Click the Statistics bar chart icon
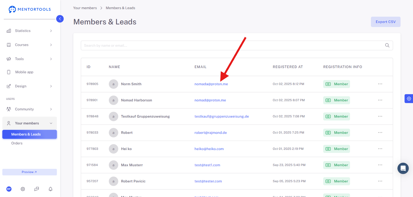413x197 pixels. point(9,31)
